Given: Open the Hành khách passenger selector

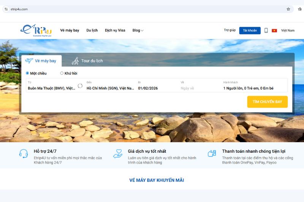Looking at the screenshot, I should click(255, 85).
